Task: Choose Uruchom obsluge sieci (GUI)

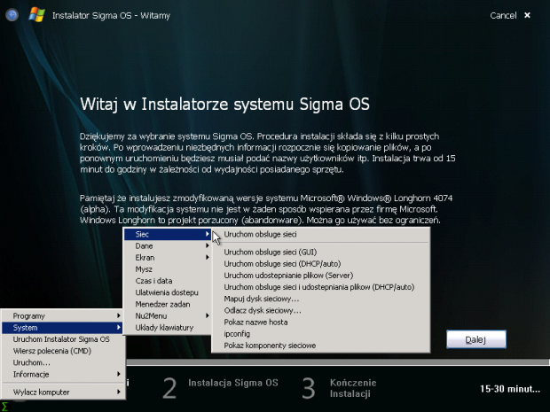Action: click(x=320, y=252)
